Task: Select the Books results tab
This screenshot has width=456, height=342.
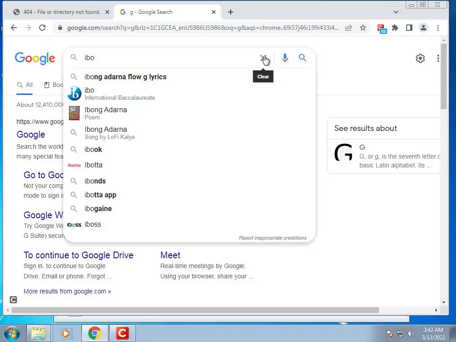Action: 53,85
